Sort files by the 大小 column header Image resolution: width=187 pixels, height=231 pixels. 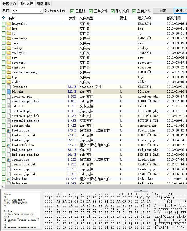point(73,18)
